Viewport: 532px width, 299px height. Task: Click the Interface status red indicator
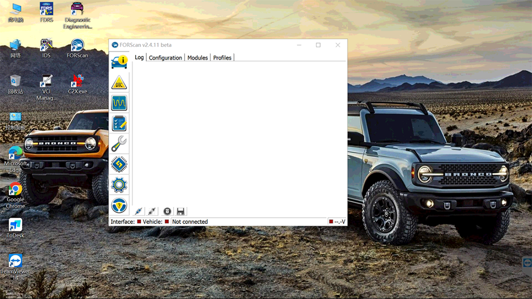click(x=139, y=222)
